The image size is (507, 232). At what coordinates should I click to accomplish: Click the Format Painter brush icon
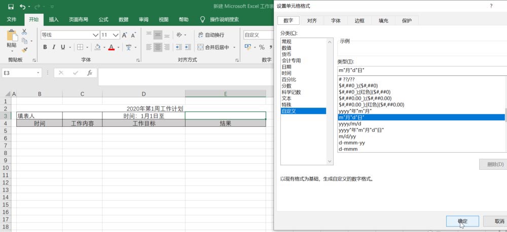pos(24,50)
